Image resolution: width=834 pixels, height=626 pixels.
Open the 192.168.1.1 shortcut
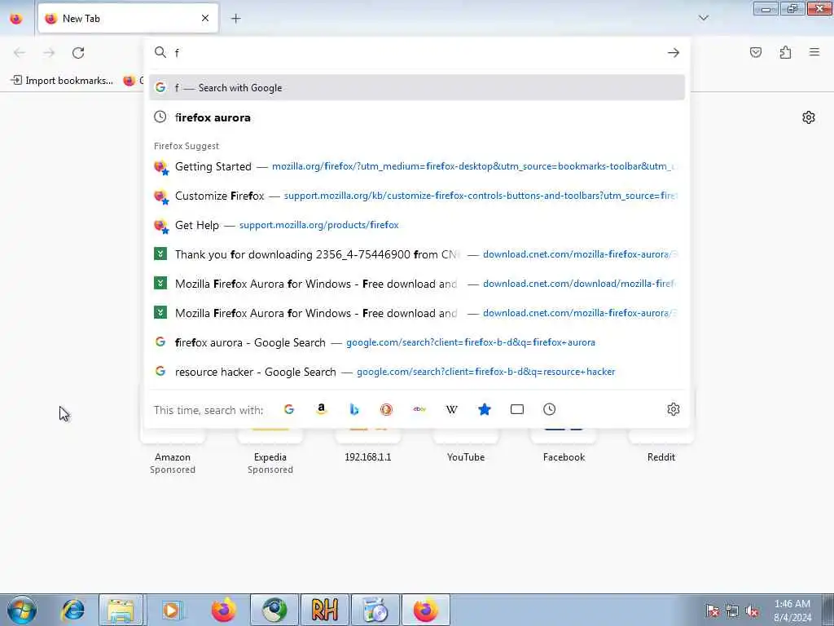[368, 447]
